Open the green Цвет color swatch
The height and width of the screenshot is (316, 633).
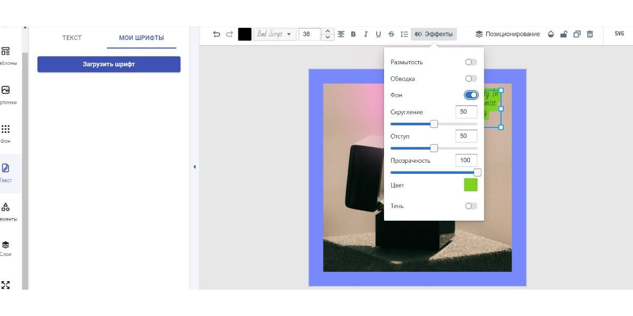pos(471,185)
